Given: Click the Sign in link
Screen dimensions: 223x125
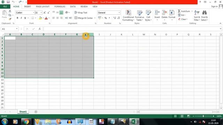Looking at the screenshot, I should (214, 7).
